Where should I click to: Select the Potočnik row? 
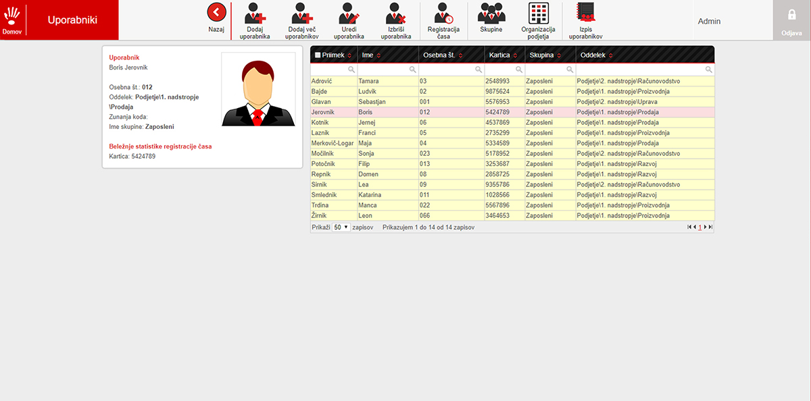point(512,164)
